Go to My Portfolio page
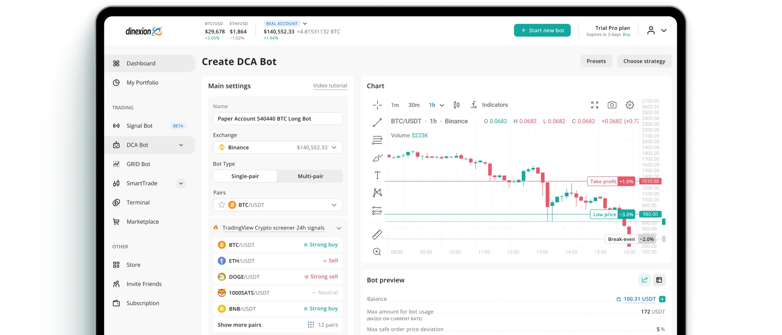Screen dimensions: 782x335 (142, 82)
